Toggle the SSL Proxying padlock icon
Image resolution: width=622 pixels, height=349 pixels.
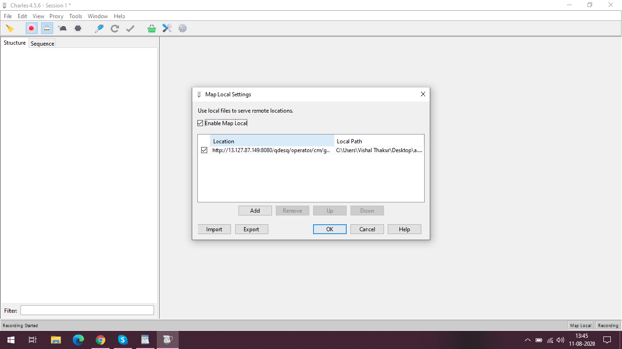pos(47,28)
